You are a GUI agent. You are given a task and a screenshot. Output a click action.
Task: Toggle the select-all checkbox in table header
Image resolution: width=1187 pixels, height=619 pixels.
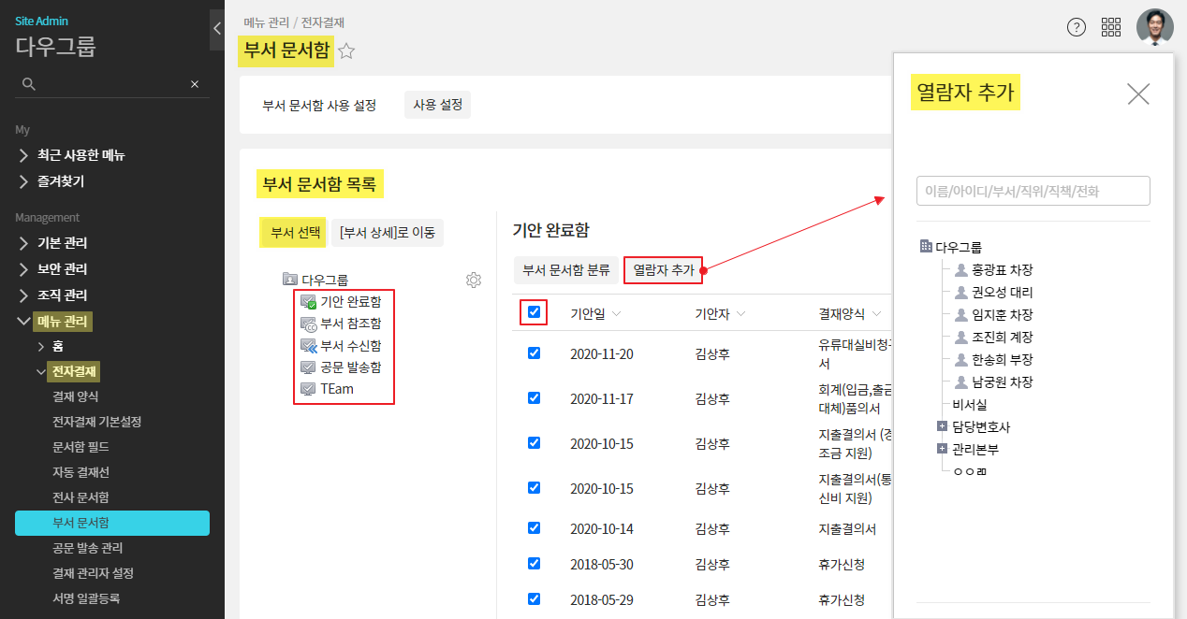[534, 312]
